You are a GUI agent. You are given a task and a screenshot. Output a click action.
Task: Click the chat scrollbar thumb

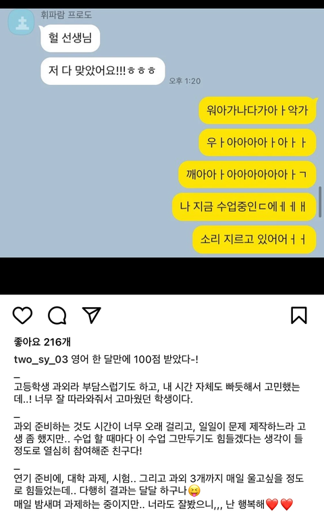321,202
